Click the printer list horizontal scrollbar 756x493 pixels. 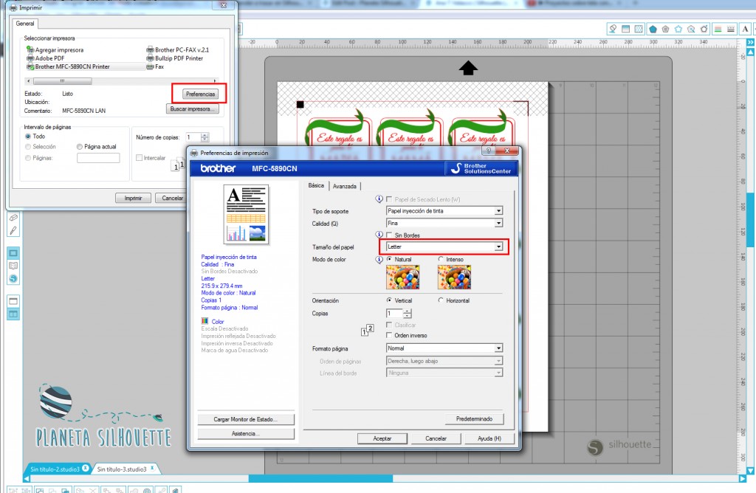(122, 81)
